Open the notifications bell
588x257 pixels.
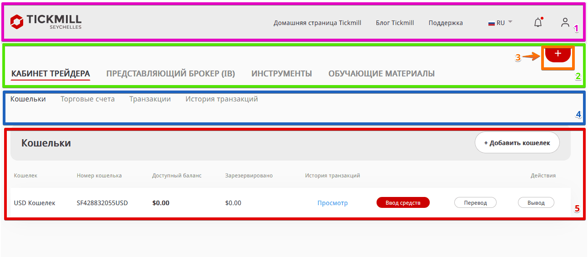tap(538, 22)
